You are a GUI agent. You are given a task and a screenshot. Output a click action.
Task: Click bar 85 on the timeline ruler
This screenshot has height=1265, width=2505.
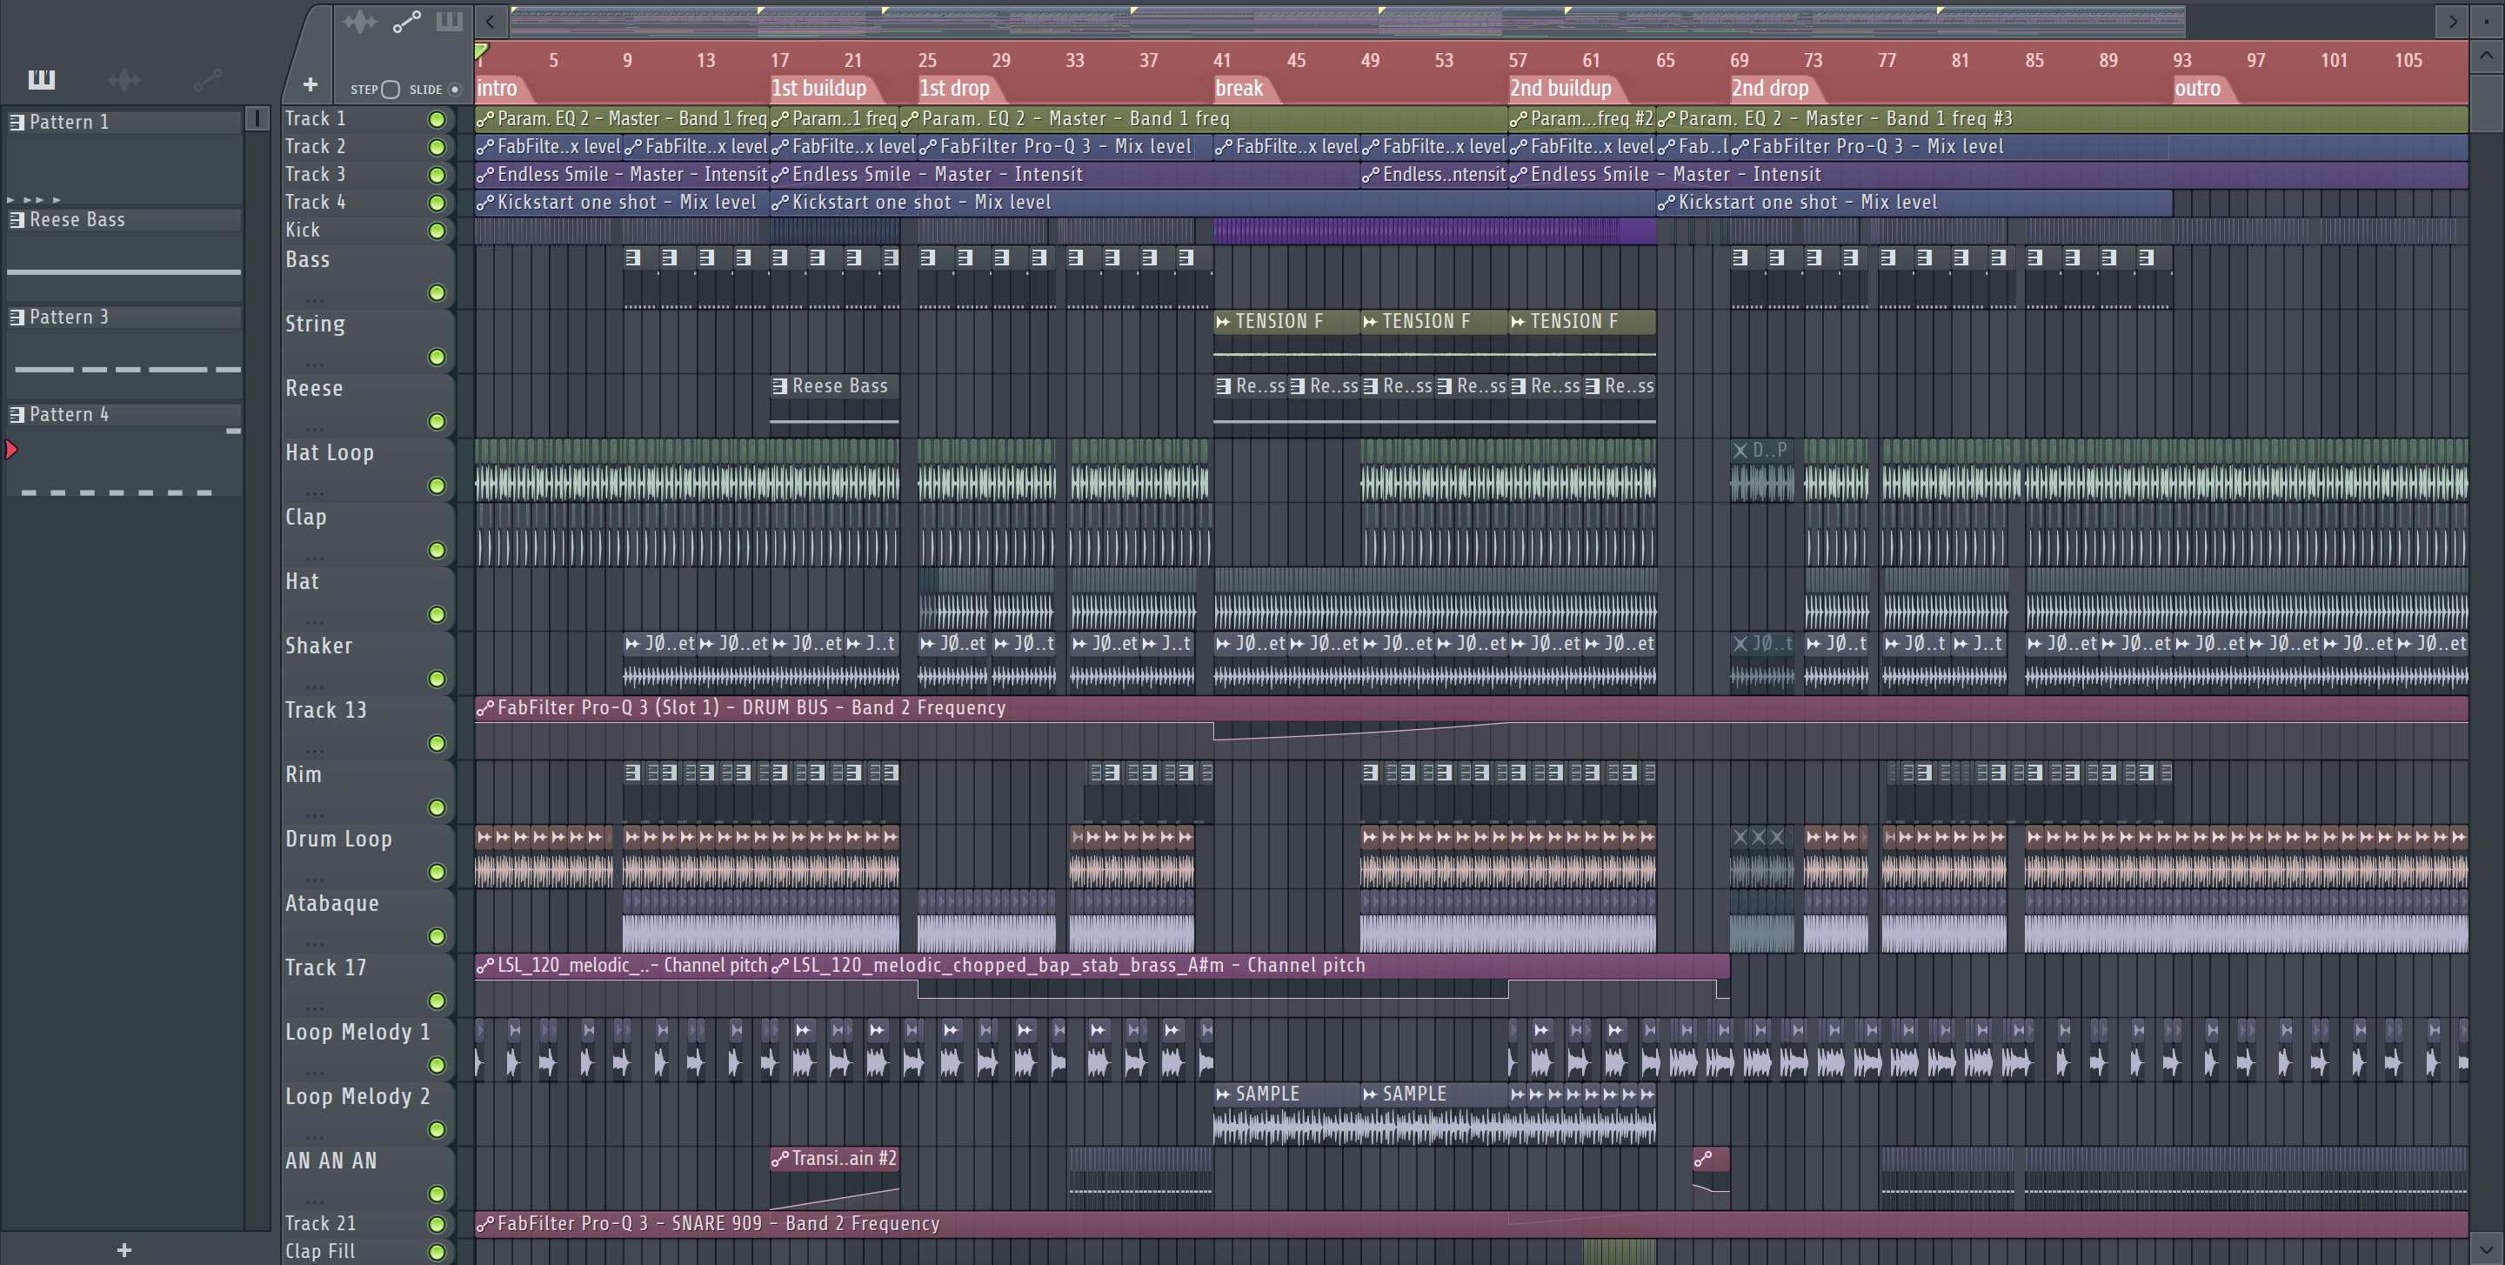point(2034,60)
